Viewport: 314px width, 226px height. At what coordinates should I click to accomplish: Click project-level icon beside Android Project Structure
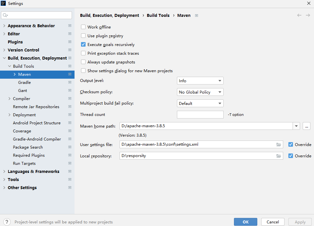coord(70,123)
